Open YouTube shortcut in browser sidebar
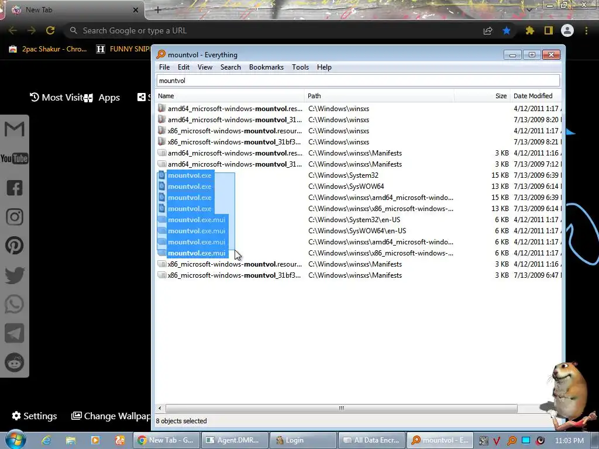The height and width of the screenshot is (449, 599). pyautogui.click(x=15, y=158)
